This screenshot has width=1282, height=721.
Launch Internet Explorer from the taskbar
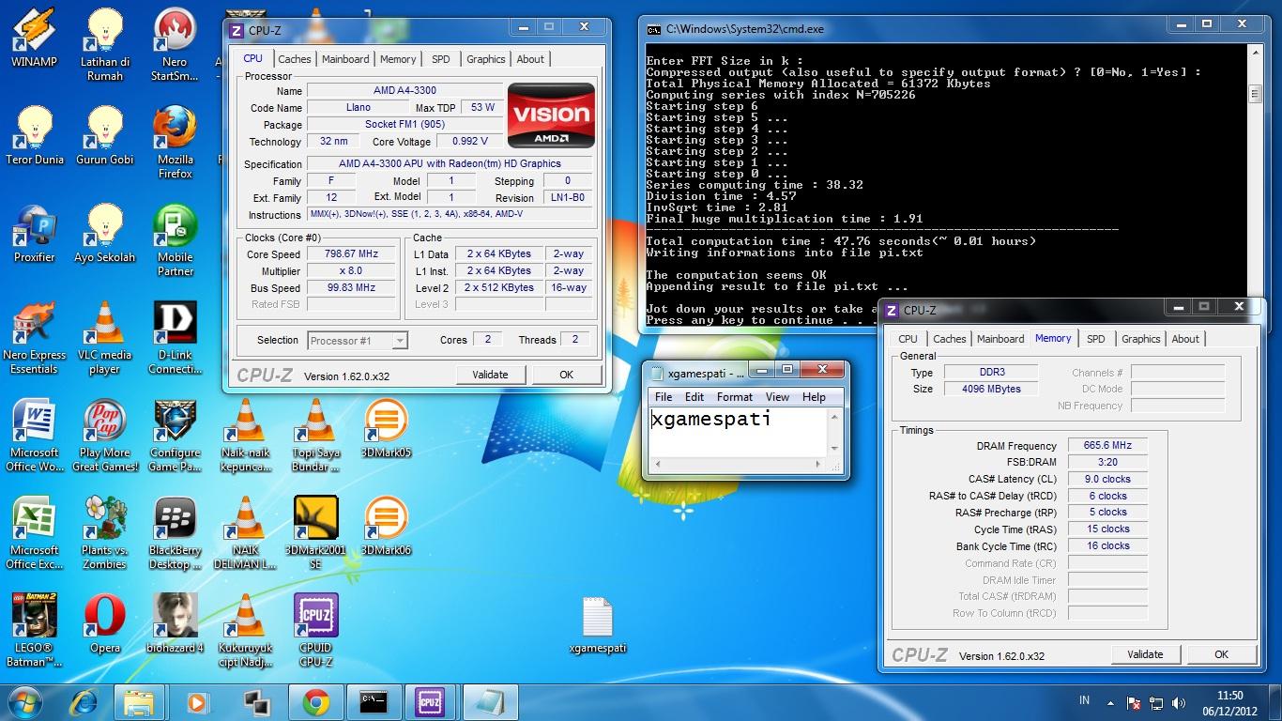click(84, 702)
